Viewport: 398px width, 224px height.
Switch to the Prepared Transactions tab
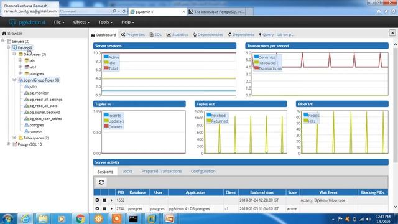[x=162, y=171]
